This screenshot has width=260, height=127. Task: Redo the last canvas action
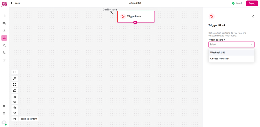pos(15,102)
